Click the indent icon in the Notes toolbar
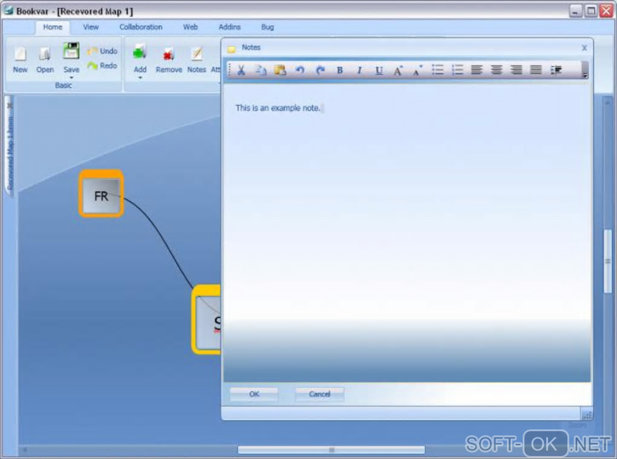Screen dimensions: 617x459 556,70
